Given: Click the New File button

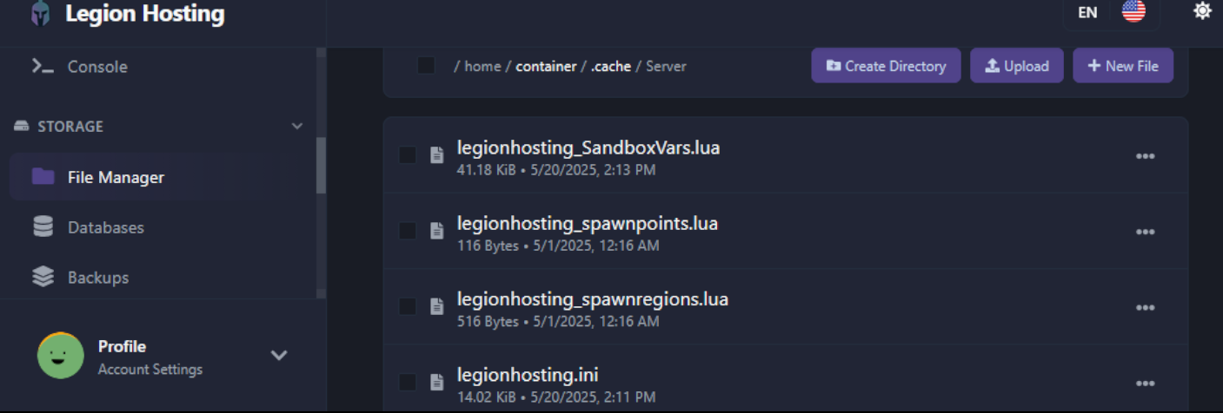Looking at the screenshot, I should [1123, 65].
